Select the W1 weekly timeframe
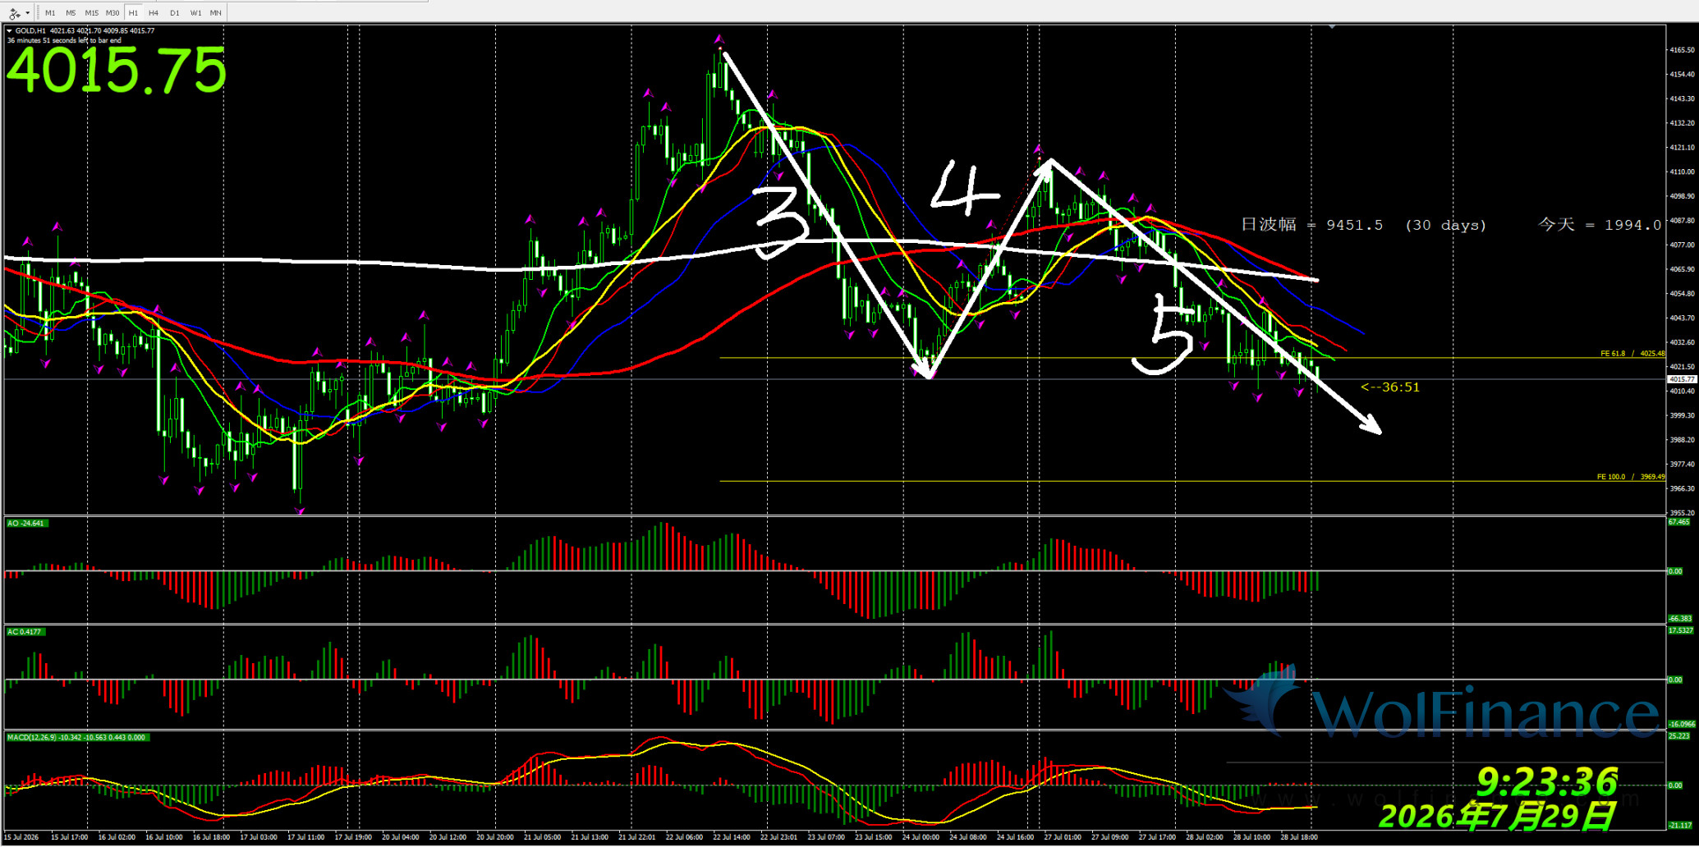Image resolution: width=1699 pixels, height=847 pixels. coord(195,13)
